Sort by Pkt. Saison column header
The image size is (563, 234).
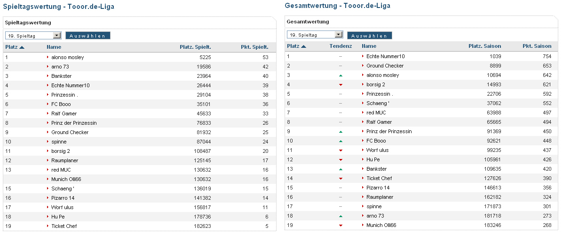coord(537,46)
